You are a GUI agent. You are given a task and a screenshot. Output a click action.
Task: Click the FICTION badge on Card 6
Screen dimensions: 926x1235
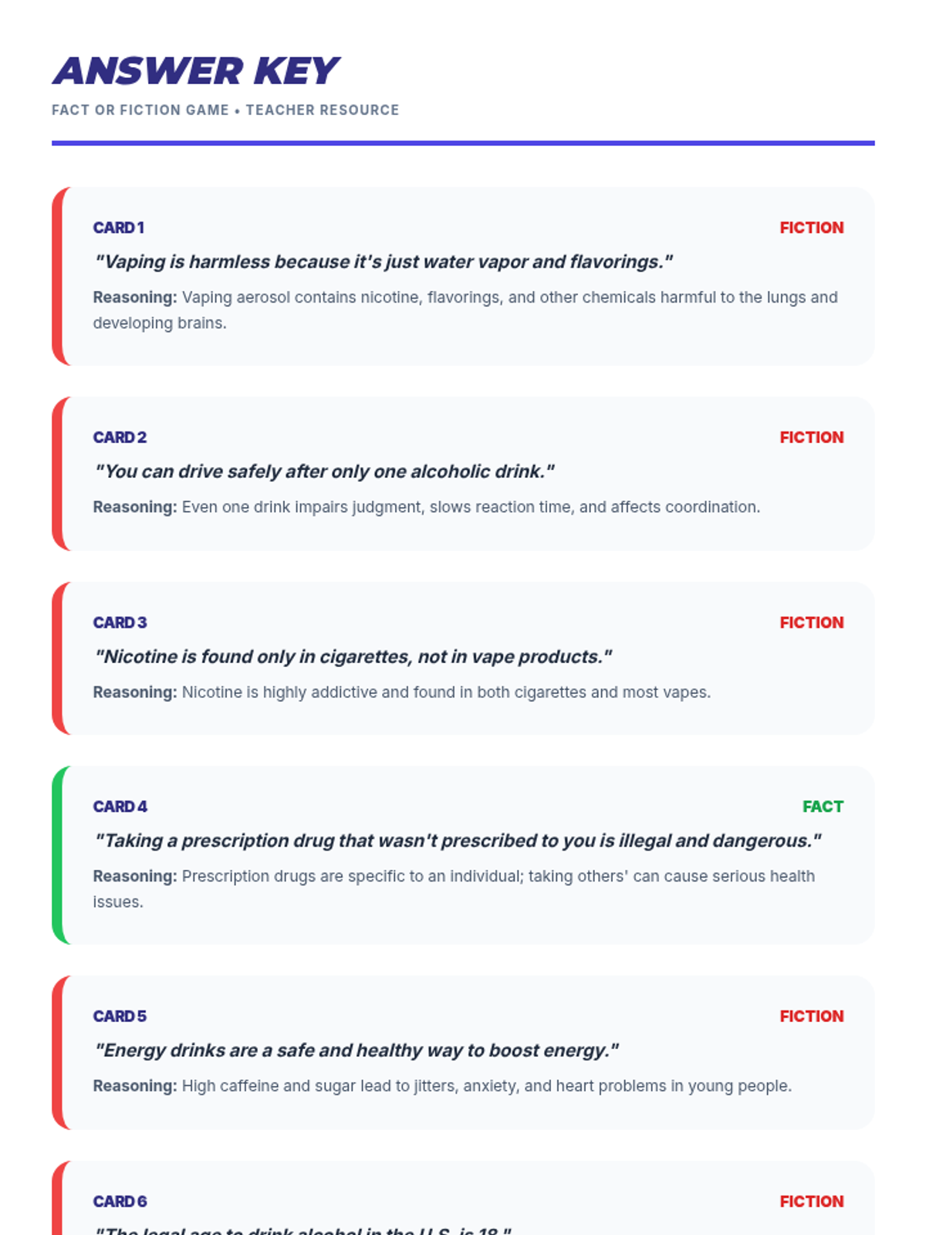point(812,1202)
